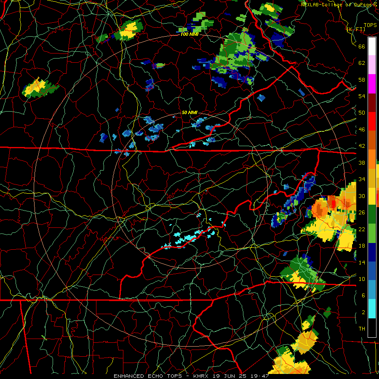379x379 pixels.
Task: Click the legend value "46"
Action: [362, 130]
